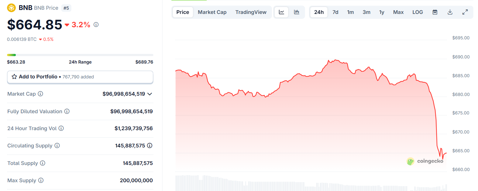
Task: Open the TradingView chart tab
Action: [x=251, y=12]
